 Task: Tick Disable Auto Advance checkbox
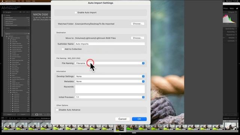[x=57, y=110]
